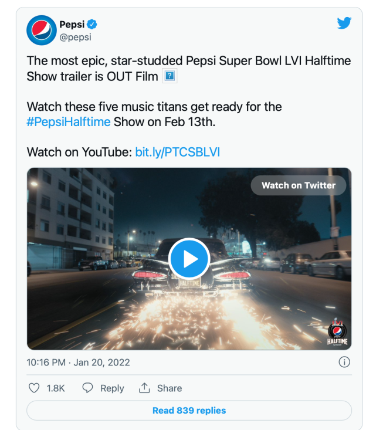The width and height of the screenshot is (376, 430).
Task: Like the tweet with the heart icon
Action: tap(34, 388)
